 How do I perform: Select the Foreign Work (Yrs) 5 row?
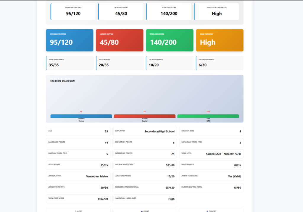pos(78,154)
